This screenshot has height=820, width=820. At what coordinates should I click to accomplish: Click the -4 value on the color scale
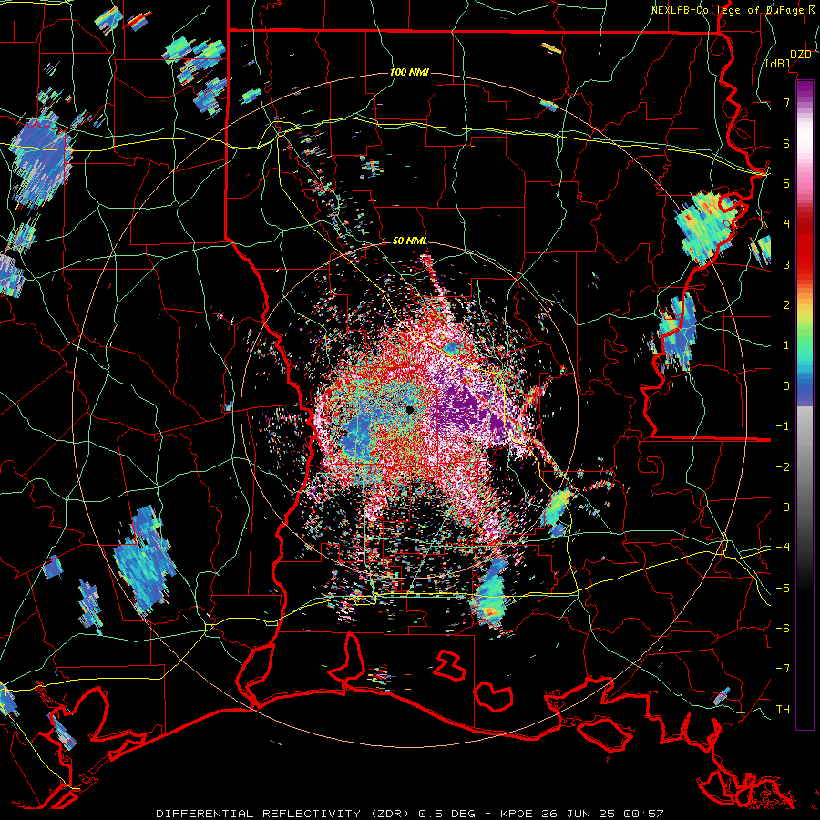(x=783, y=548)
